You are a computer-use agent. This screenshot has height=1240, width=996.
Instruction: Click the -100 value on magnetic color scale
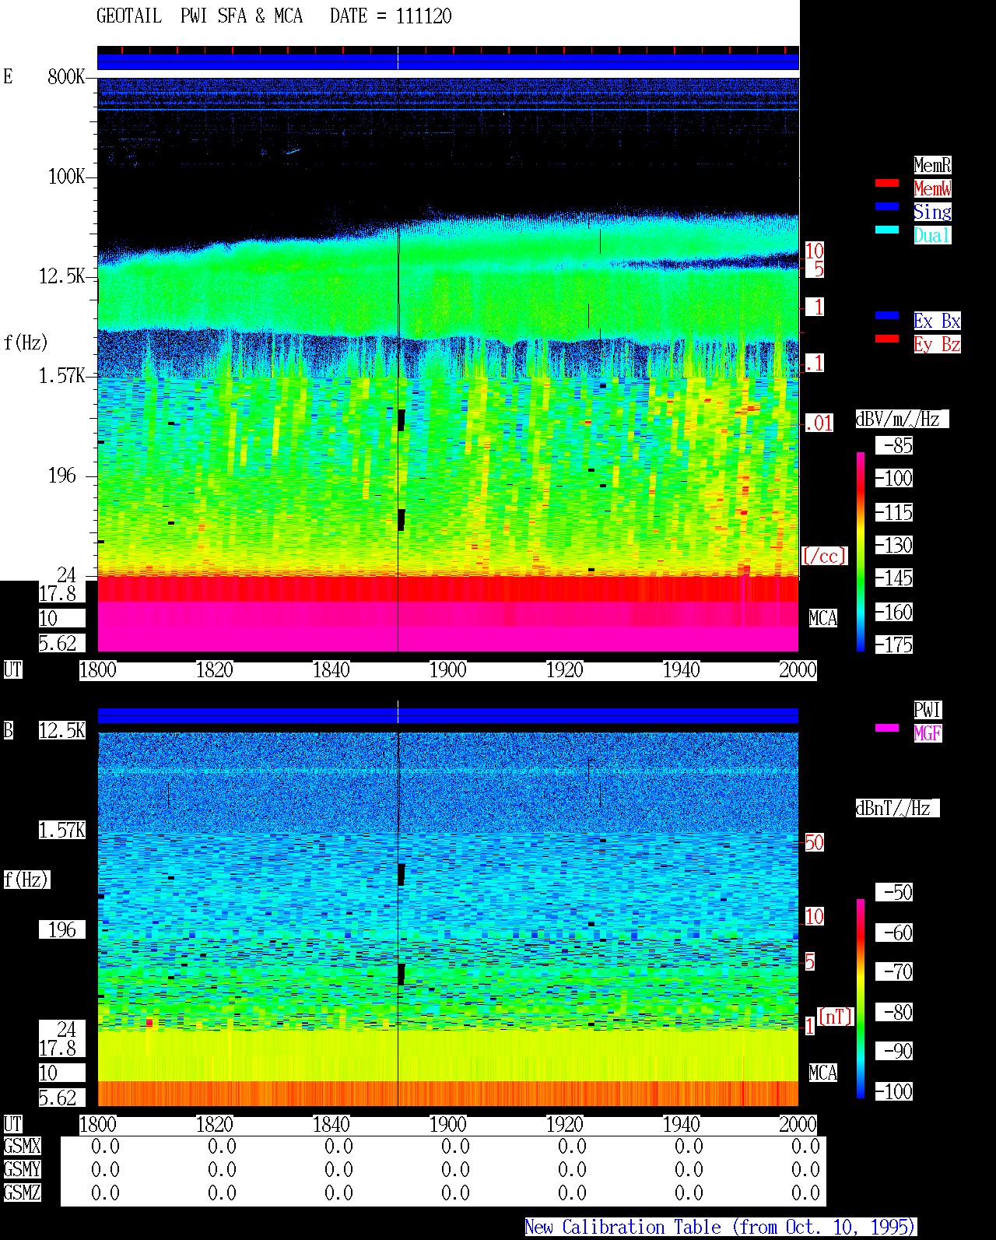pos(894,1091)
